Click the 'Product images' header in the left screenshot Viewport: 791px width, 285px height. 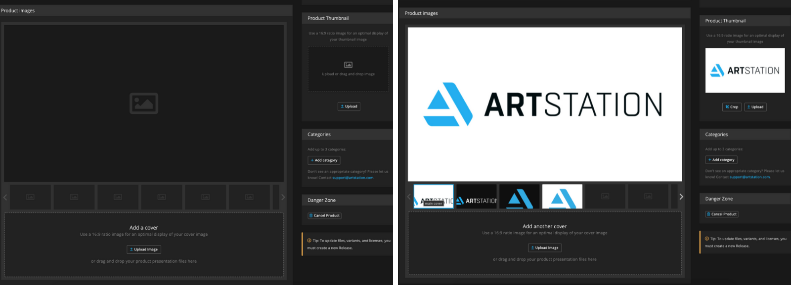pyautogui.click(x=18, y=10)
